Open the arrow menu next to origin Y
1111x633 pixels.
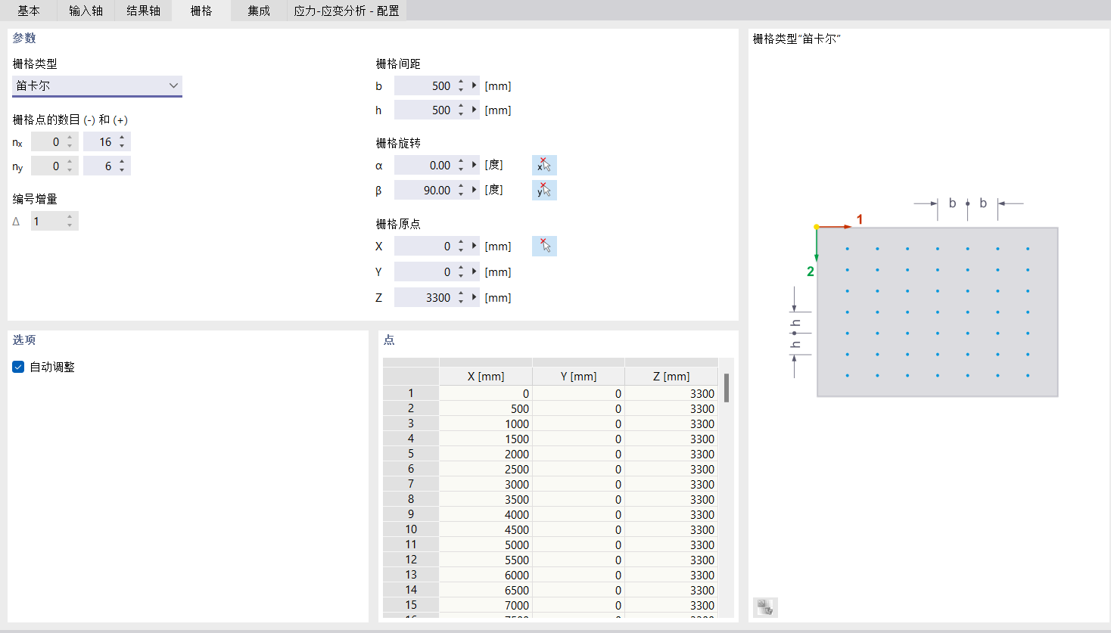click(x=475, y=272)
